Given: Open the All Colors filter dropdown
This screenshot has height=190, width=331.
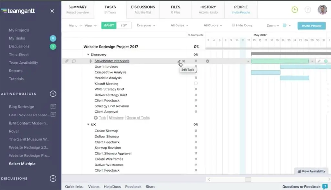Looking at the screenshot, I should 213,25.
